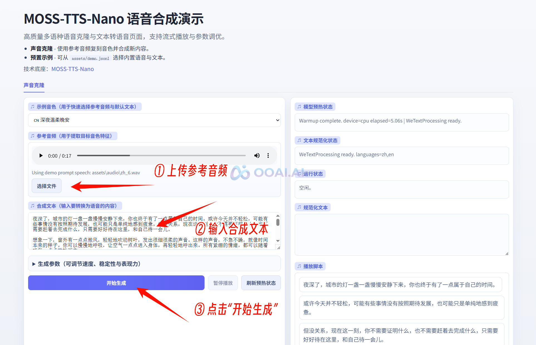
Task: Click the 暂停播放 button
Action: 223,283
